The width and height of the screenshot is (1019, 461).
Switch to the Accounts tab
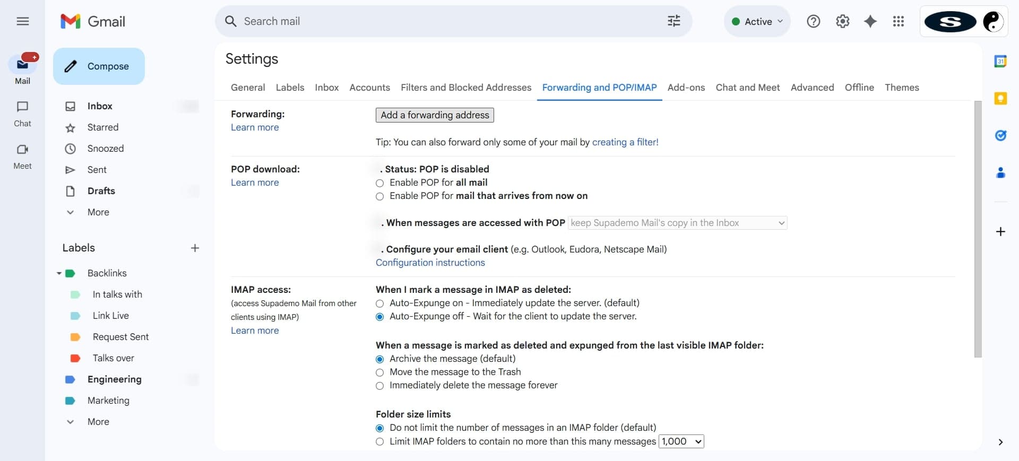click(369, 88)
